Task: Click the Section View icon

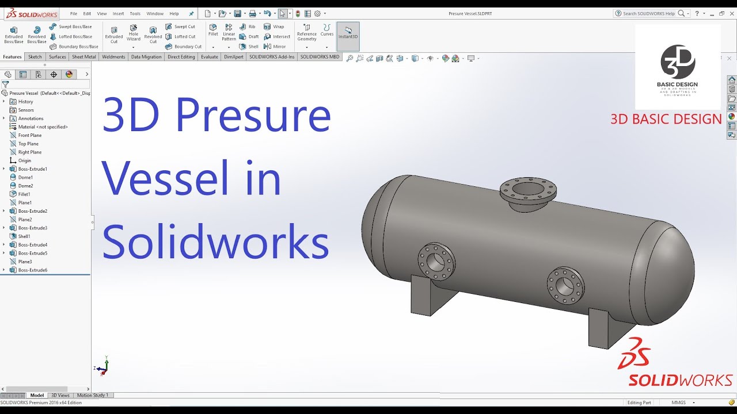Action: 381,58
